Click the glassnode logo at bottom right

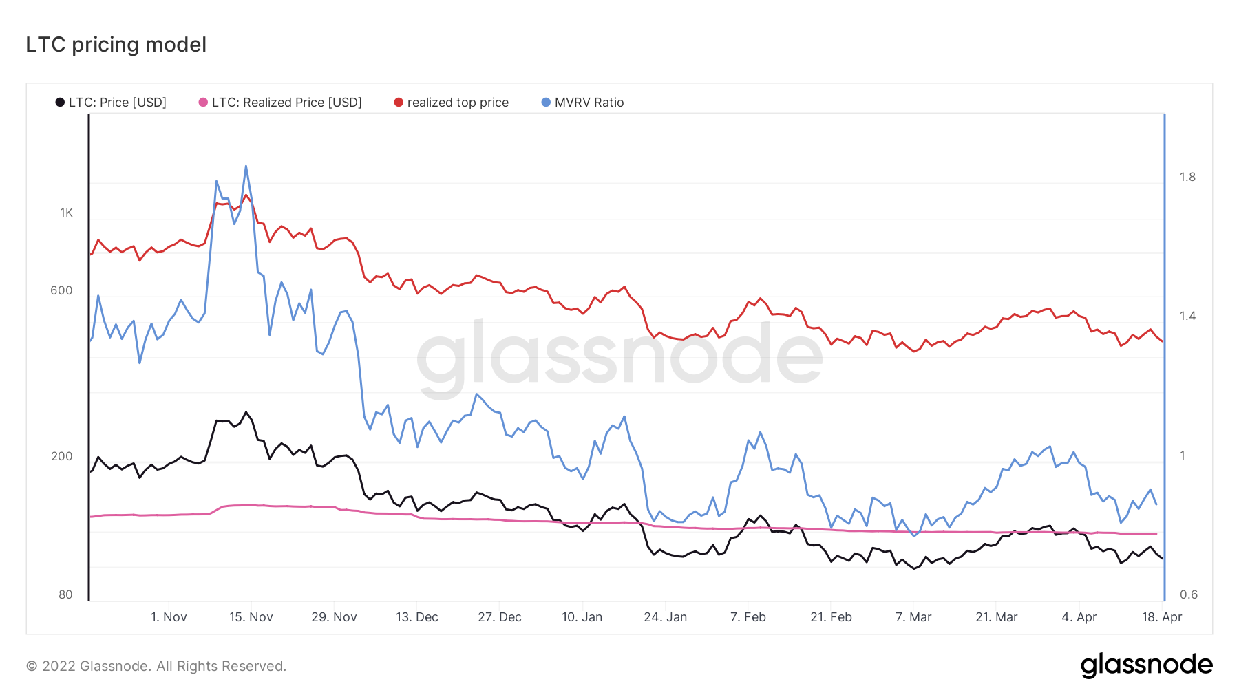[1146, 665]
